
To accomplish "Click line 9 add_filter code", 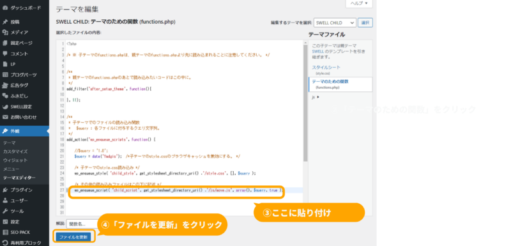I will click(x=109, y=89).
